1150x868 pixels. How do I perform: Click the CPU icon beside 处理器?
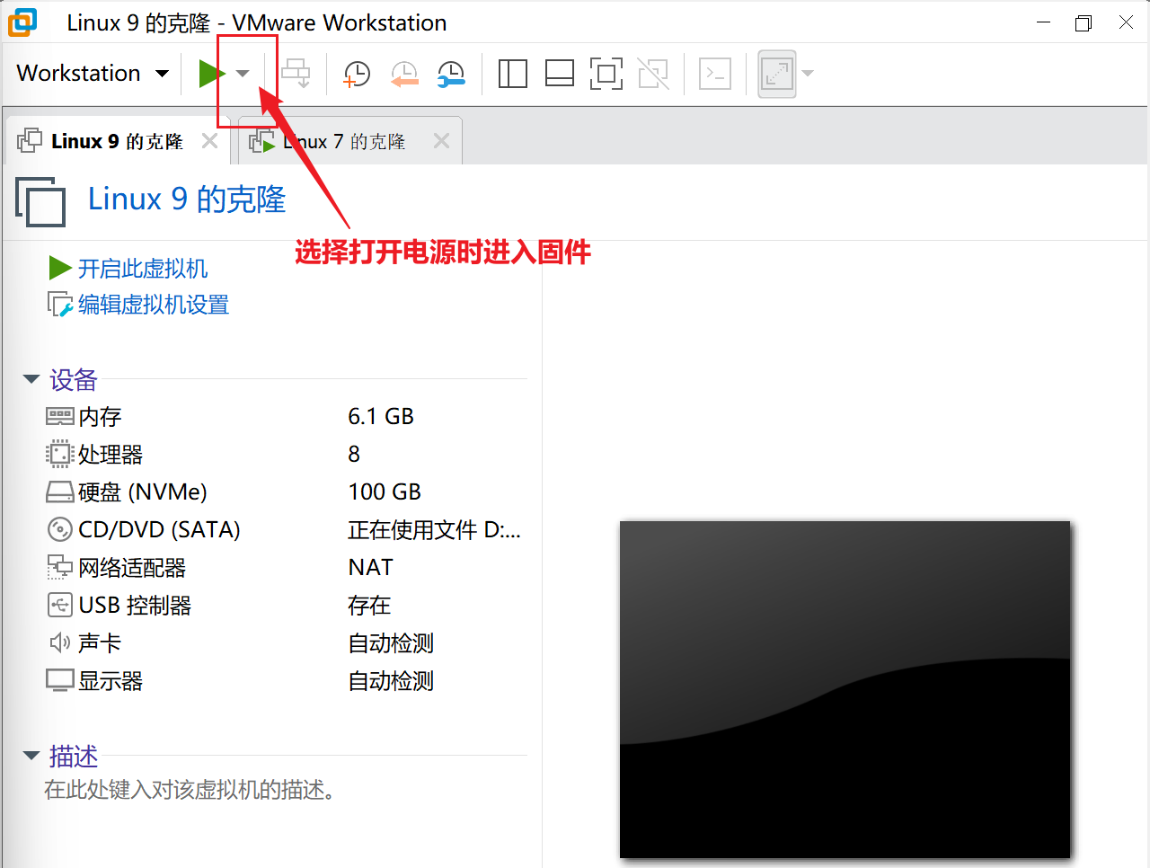(x=59, y=454)
